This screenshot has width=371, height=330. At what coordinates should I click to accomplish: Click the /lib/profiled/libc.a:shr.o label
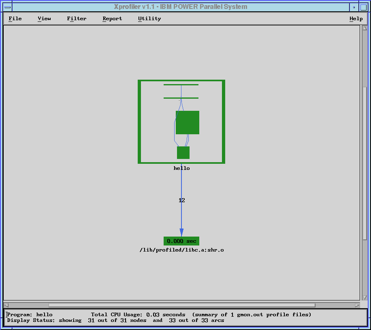[x=181, y=250]
